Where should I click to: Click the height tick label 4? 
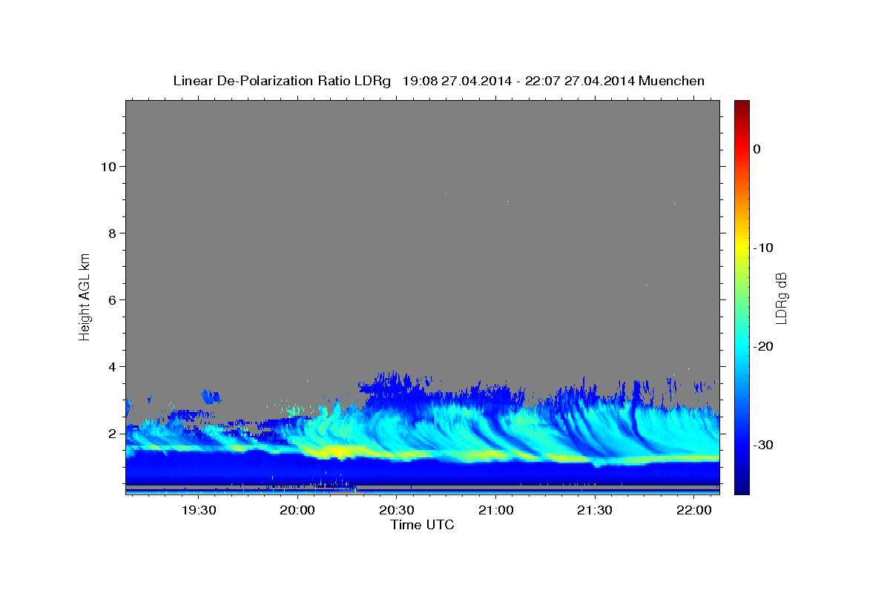pyautogui.click(x=113, y=366)
